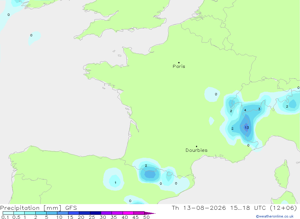The image size is (300, 219).
Task: Click the 5 legend color swatch
Action: 52,213
